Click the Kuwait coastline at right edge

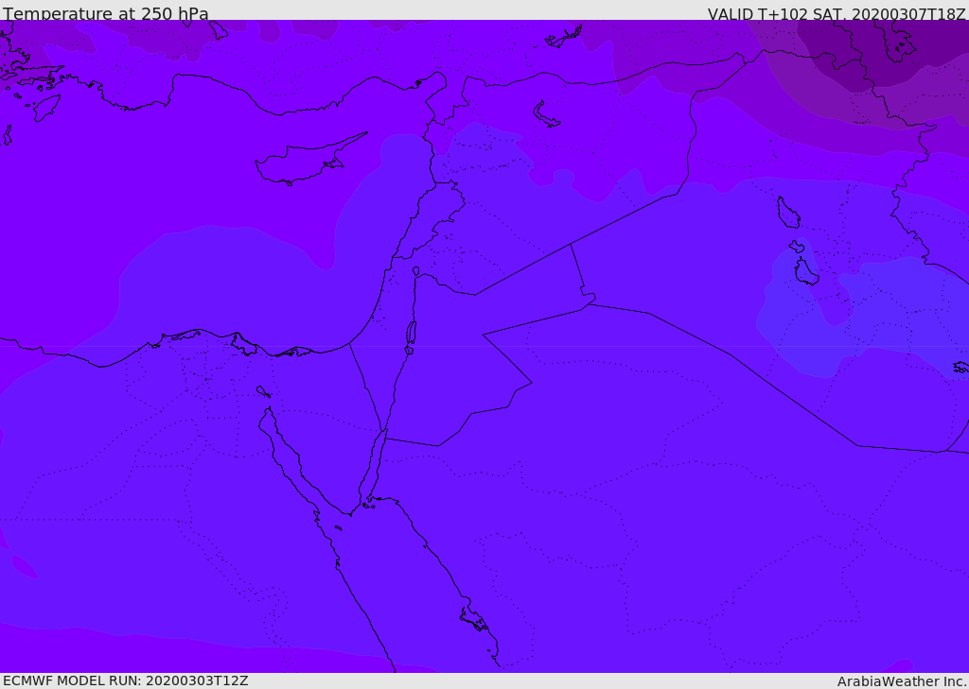[x=960, y=367]
